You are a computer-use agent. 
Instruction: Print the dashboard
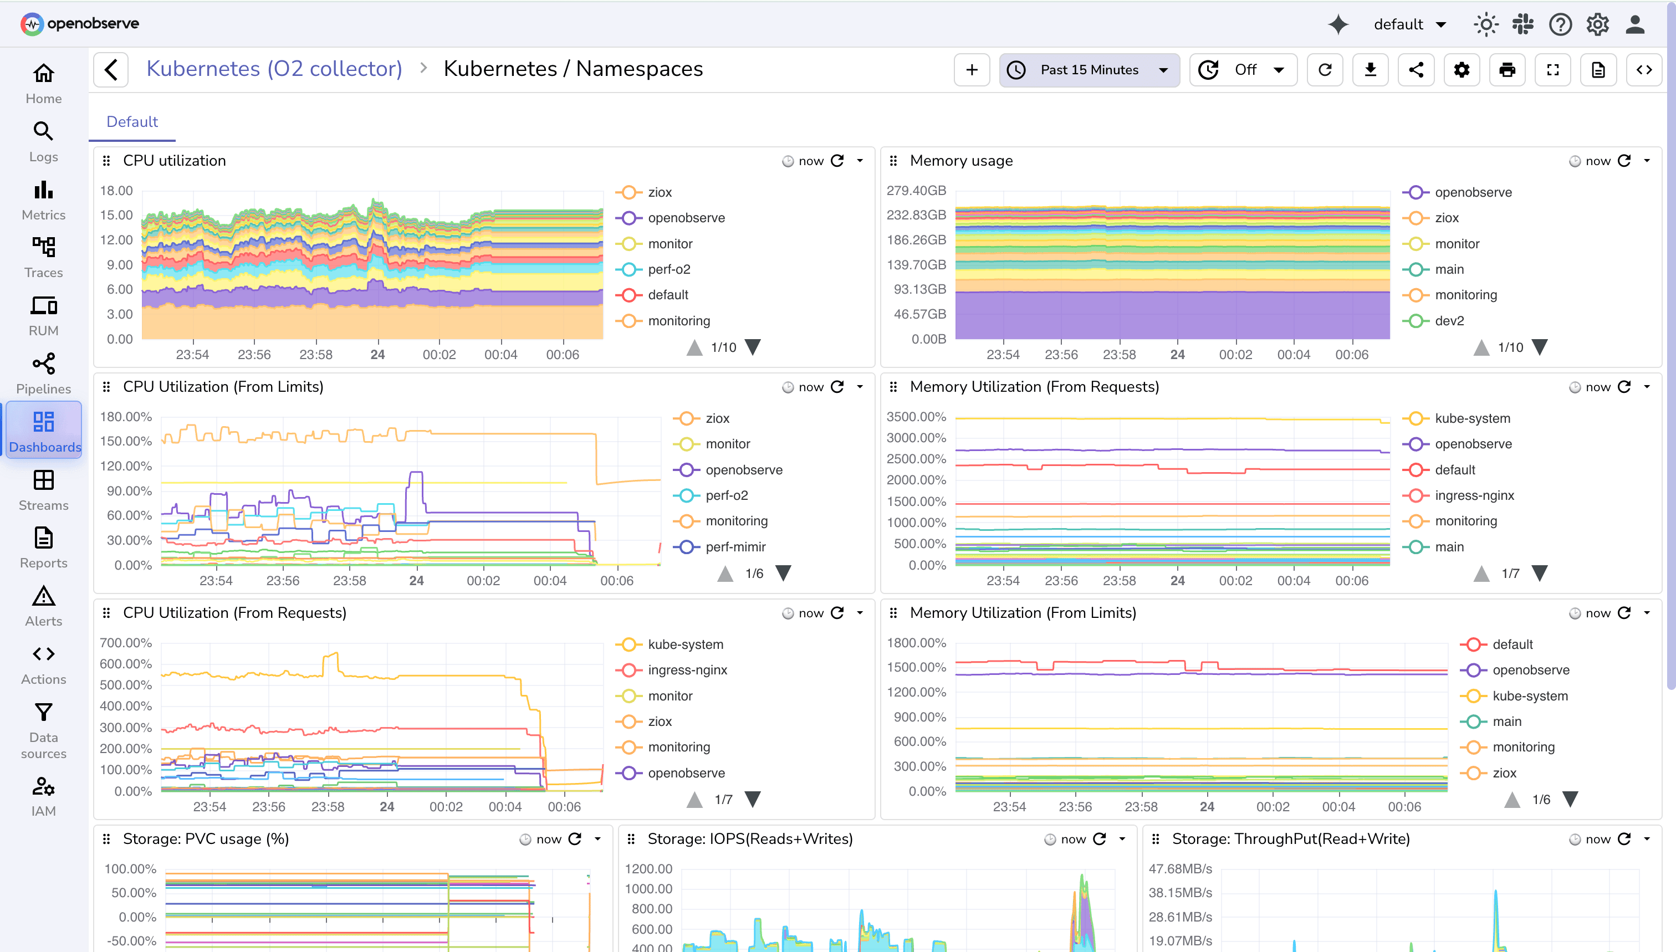point(1508,69)
